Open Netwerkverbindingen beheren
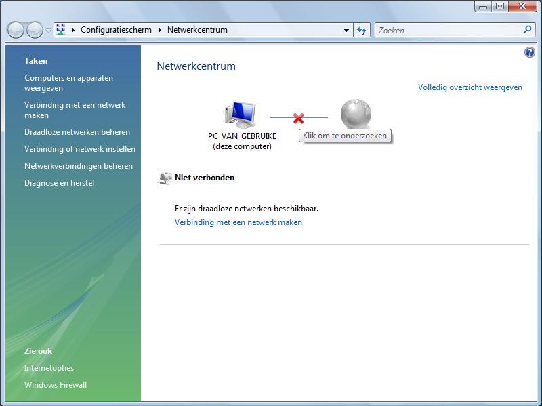This screenshot has height=406, width=542. (x=79, y=166)
